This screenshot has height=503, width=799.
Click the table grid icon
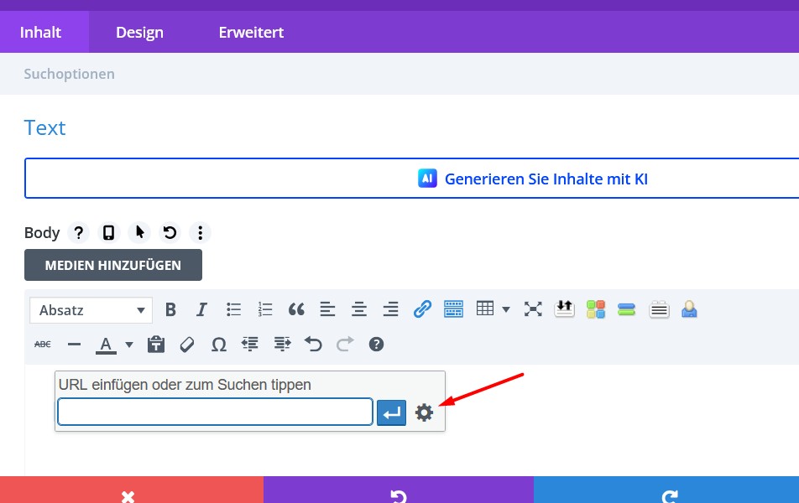coord(484,309)
